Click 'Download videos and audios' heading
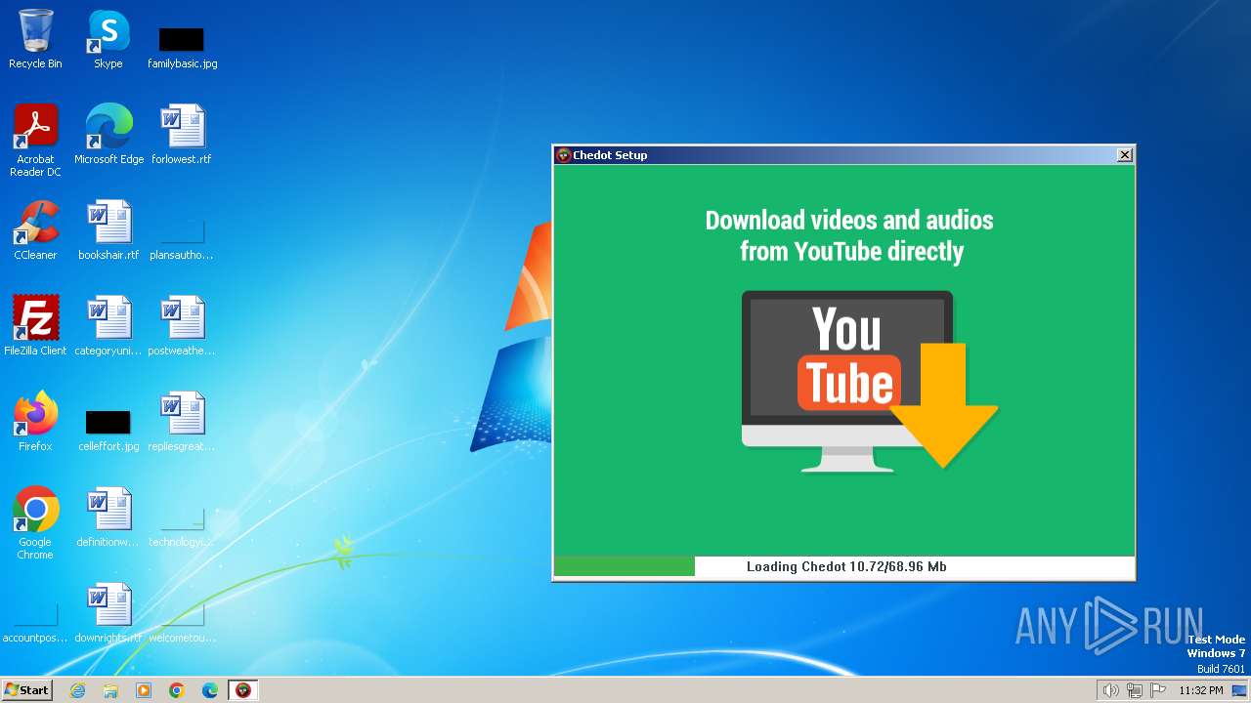Image resolution: width=1251 pixels, height=703 pixels. click(x=849, y=221)
